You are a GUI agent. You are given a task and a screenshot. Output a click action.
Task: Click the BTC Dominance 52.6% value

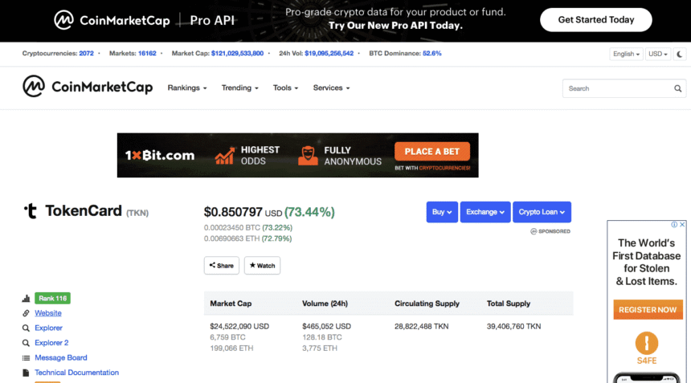[x=432, y=53]
